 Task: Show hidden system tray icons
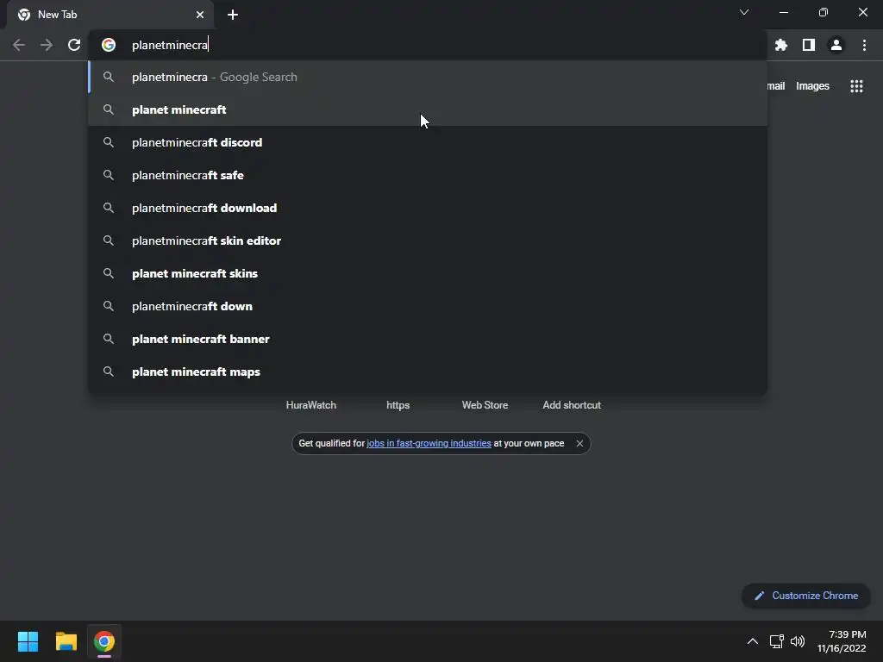(x=752, y=641)
